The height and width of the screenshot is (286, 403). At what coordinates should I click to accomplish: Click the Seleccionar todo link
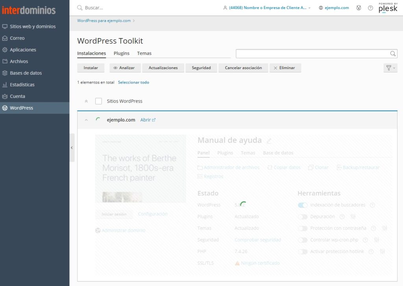(133, 82)
